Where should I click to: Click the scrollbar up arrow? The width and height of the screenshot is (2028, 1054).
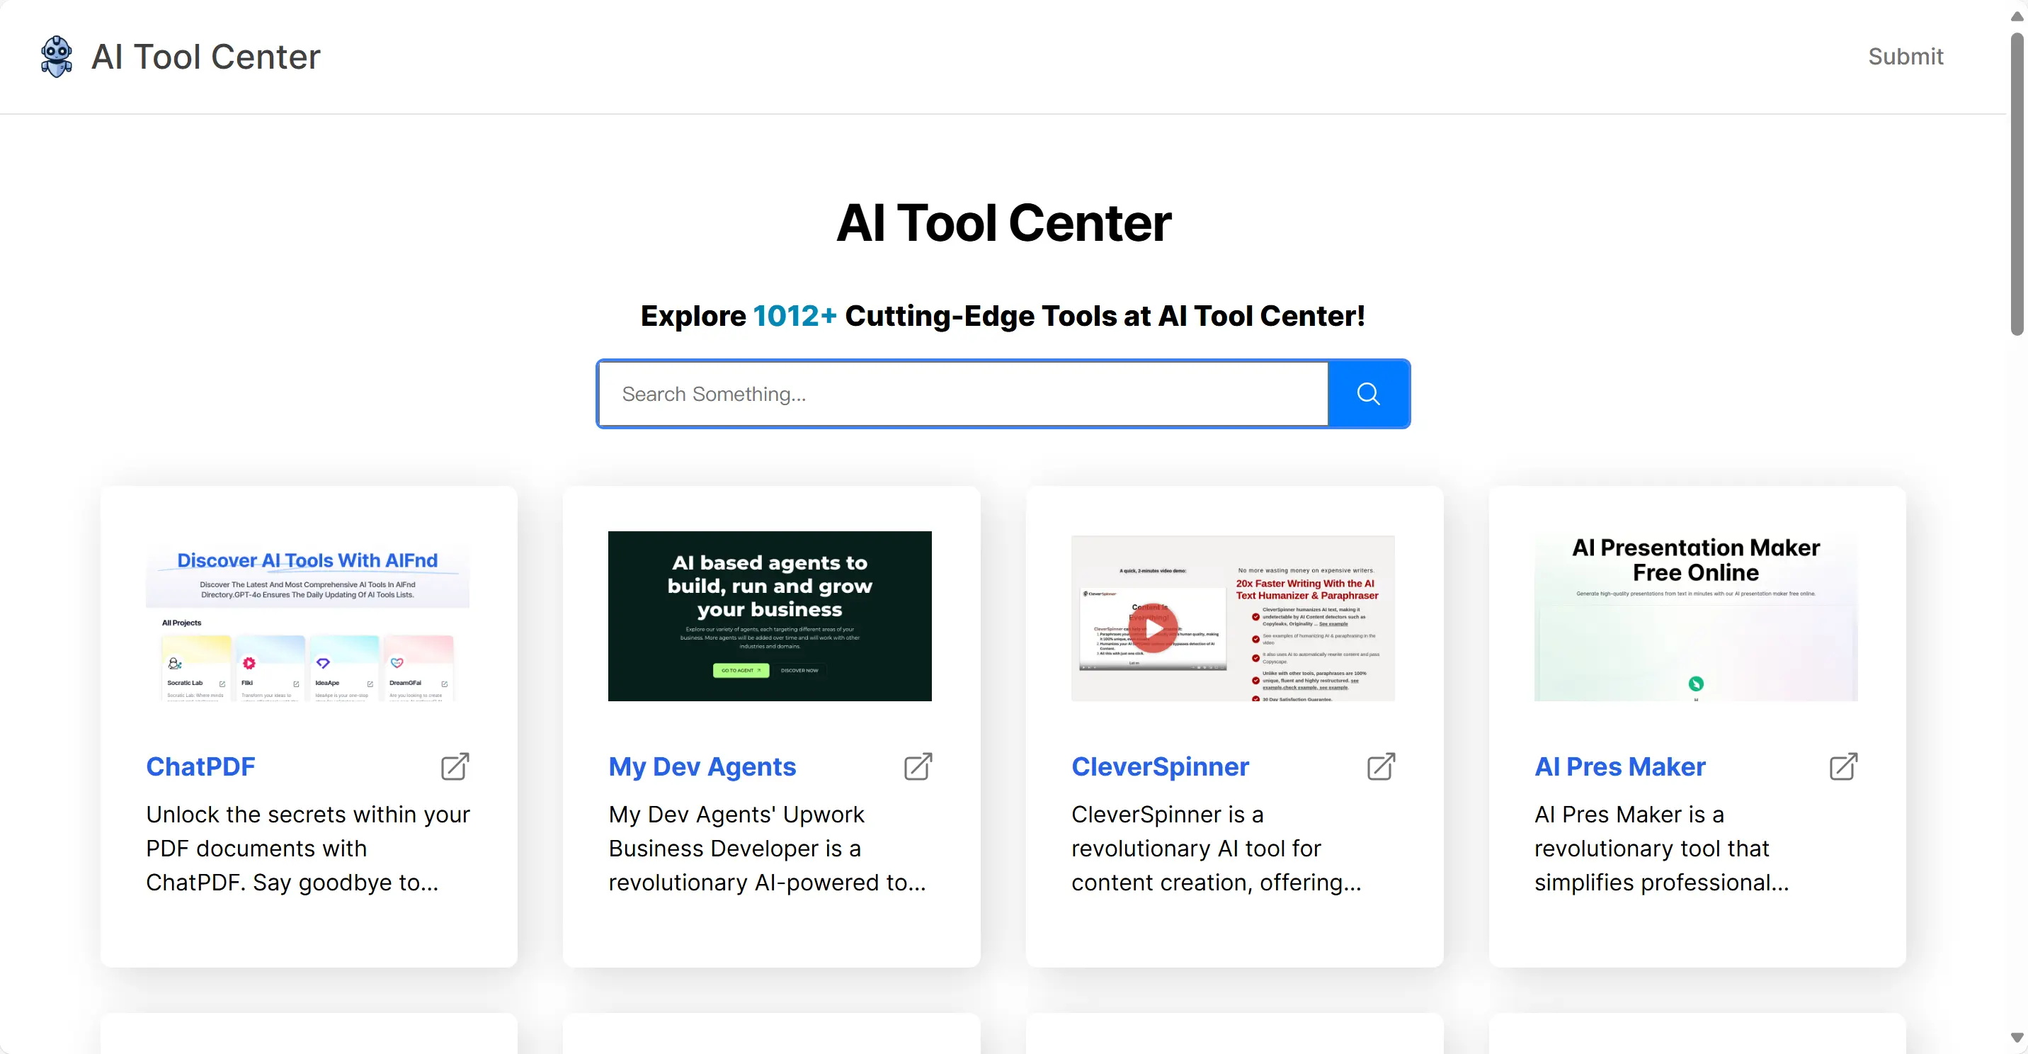pyautogui.click(x=2017, y=16)
